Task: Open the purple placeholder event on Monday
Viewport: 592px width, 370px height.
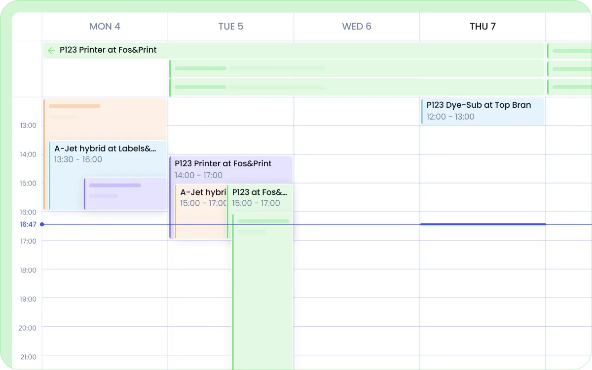Action: click(125, 194)
